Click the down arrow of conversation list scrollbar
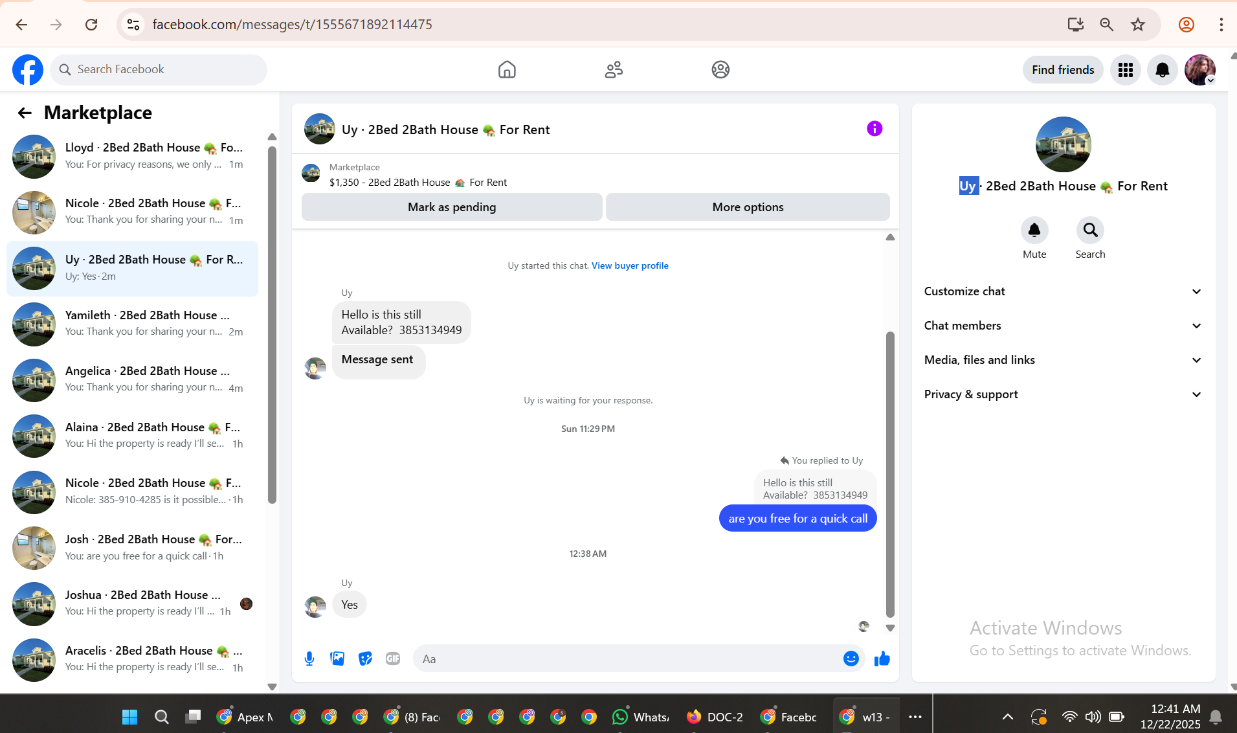1237x733 pixels. [x=272, y=687]
